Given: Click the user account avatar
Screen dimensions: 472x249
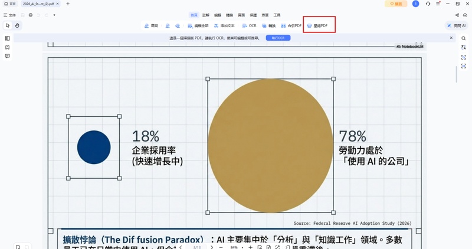Looking at the screenshot, I should pos(415,4).
